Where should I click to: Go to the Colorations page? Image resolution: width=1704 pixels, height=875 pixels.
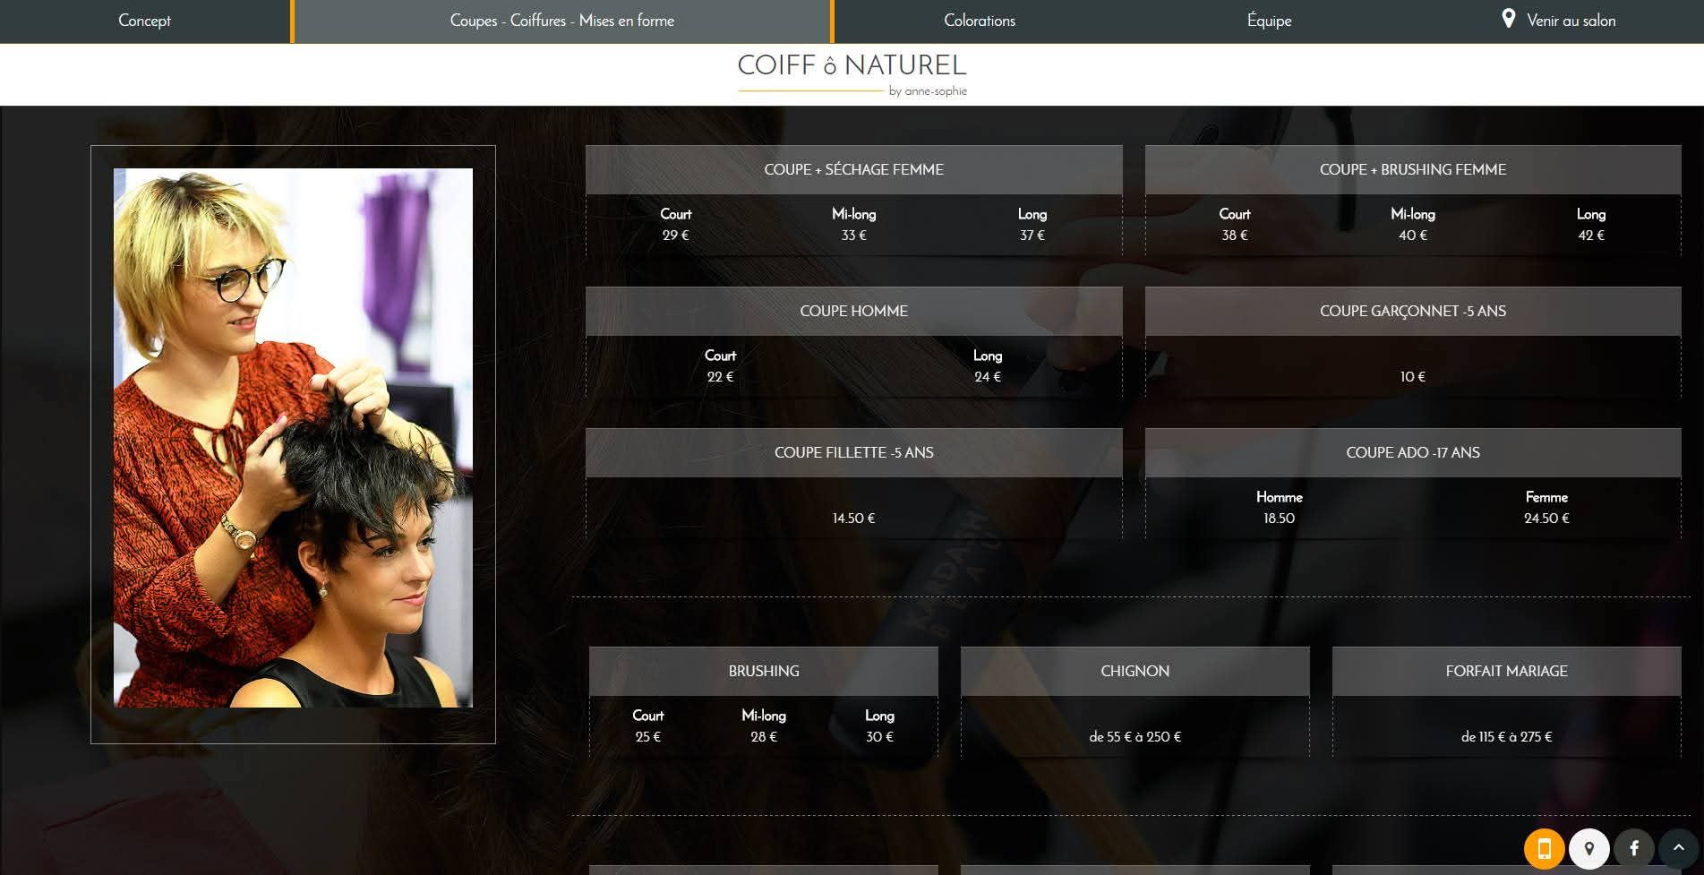[979, 21]
